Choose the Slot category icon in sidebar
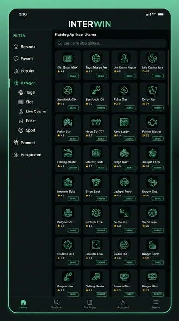 coord(21,102)
